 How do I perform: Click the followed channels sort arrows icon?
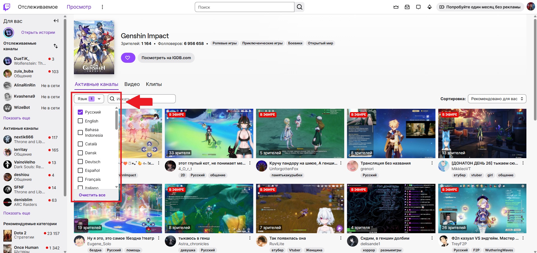coord(56,46)
